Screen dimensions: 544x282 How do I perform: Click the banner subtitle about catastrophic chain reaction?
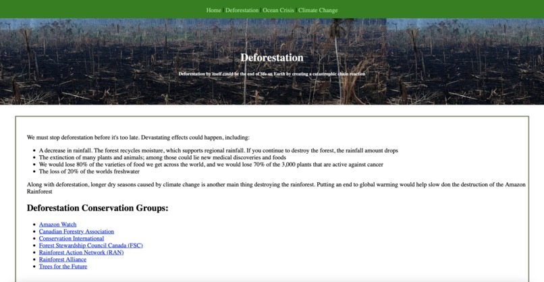(x=272, y=74)
